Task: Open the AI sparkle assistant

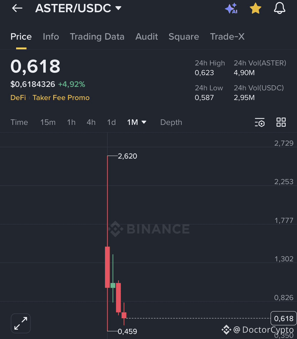Action: tap(231, 8)
